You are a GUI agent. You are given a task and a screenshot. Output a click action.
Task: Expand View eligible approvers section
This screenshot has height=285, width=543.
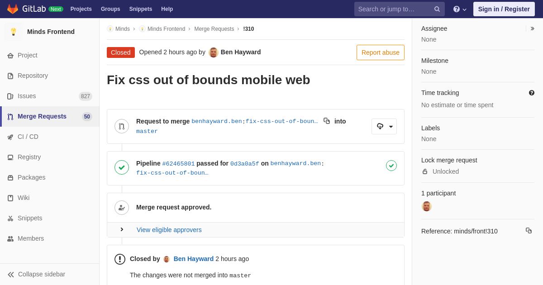(x=122, y=230)
